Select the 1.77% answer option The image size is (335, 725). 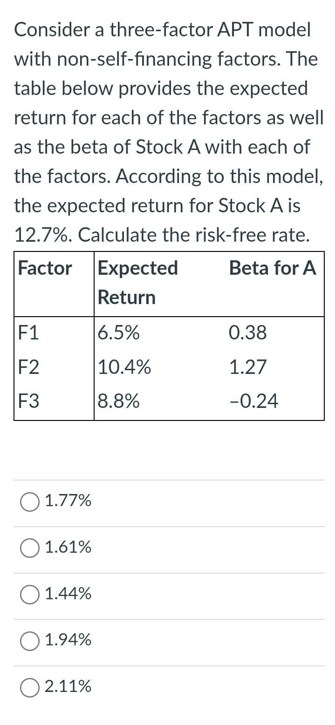pyautogui.click(x=29, y=501)
